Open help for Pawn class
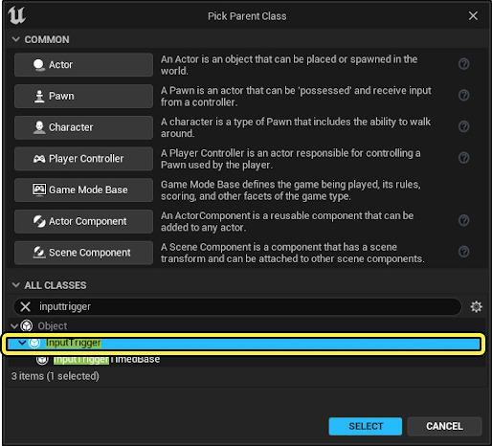This screenshot has width=492, height=446. point(463,95)
